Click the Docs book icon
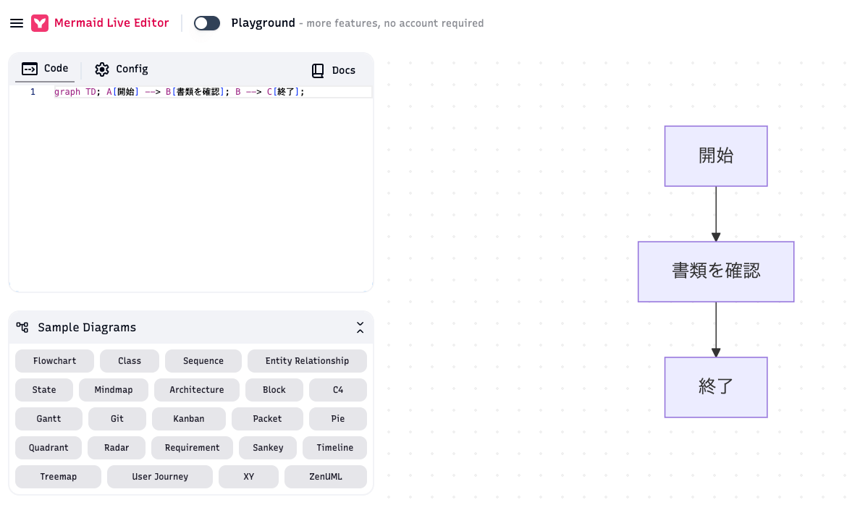This screenshot has height=505, width=860. pyautogui.click(x=318, y=70)
